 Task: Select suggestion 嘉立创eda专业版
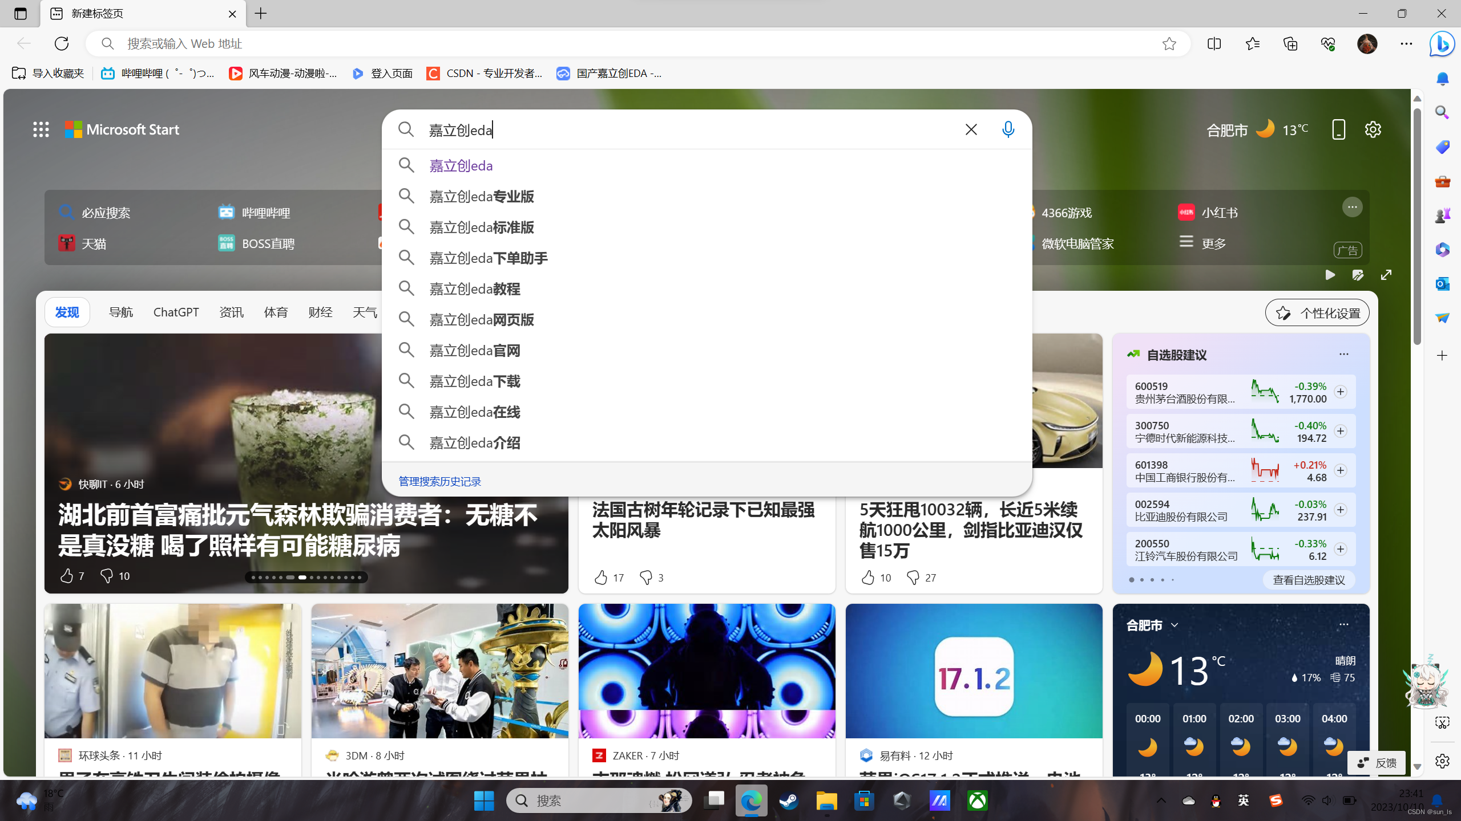point(482,196)
